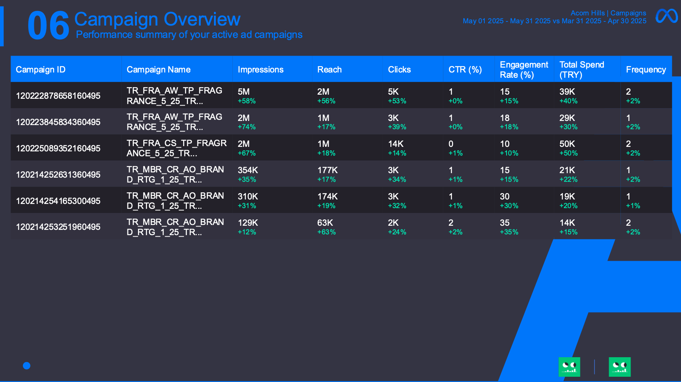Viewport: 681px width, 382px height.
Task: Select campaign ID 120214253251960495
Action: [58, 227]
